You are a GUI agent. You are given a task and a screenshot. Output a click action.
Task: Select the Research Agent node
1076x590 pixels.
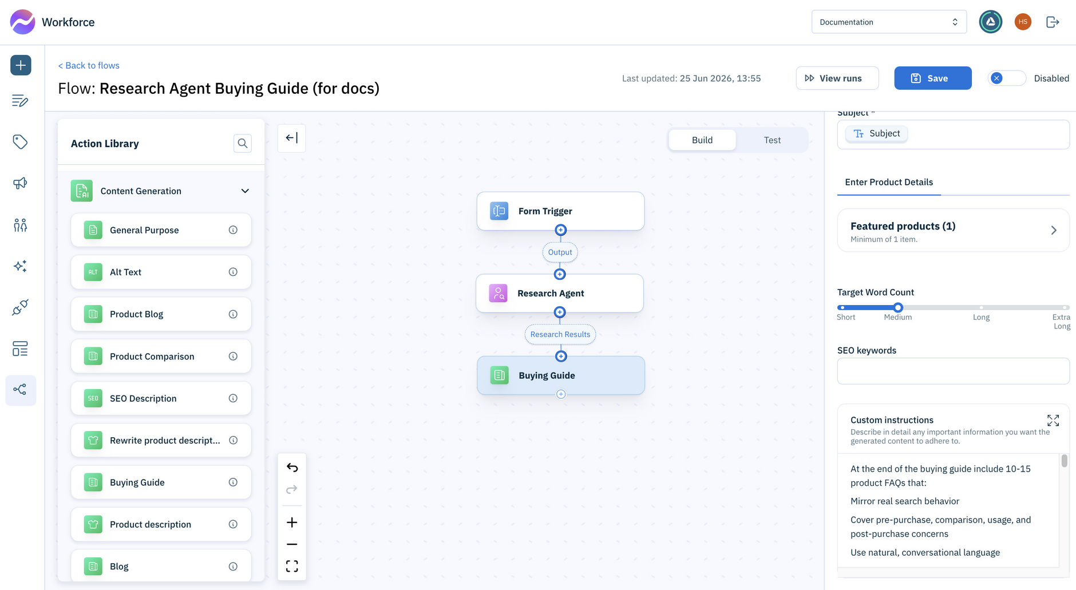[560, 294]
